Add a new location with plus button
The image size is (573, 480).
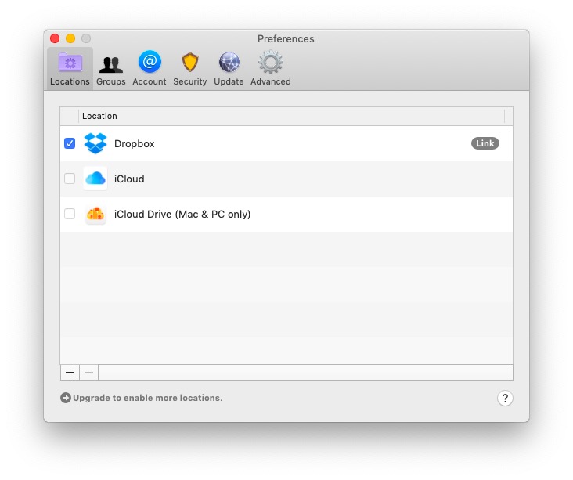(x=70, y=372)
